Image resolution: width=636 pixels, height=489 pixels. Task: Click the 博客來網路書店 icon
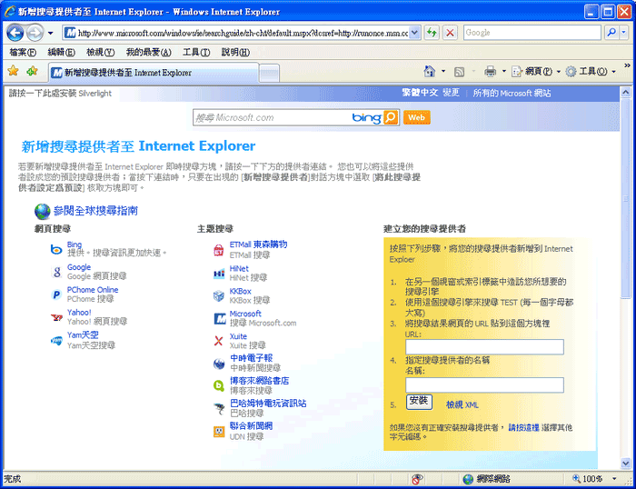[219, 386]
